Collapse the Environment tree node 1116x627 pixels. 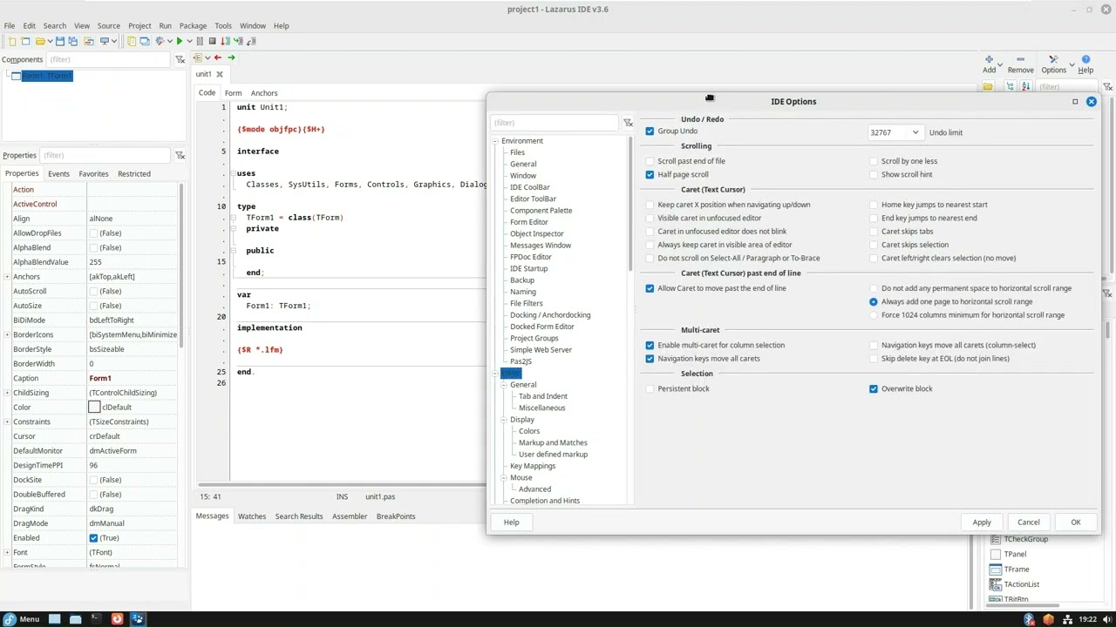tap(494, 141)
